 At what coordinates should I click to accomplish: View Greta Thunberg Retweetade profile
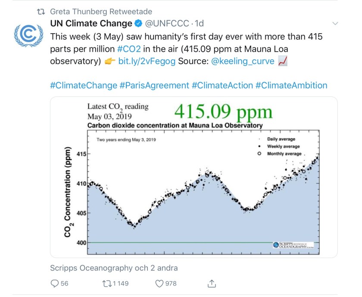click(x=101, y=11)
